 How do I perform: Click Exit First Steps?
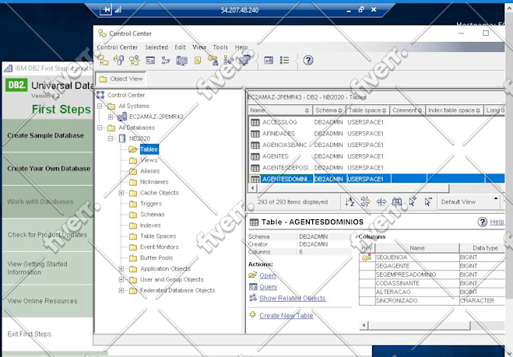pos(30,334)
